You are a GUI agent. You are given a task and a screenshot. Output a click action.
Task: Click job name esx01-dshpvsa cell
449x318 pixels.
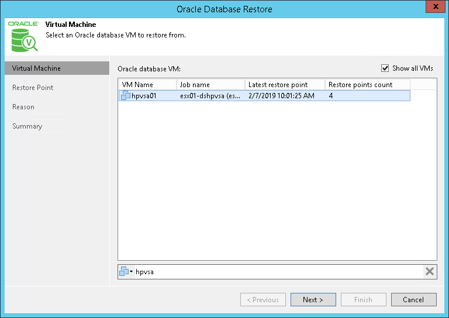pyautogui.click(x=210, y=96)
